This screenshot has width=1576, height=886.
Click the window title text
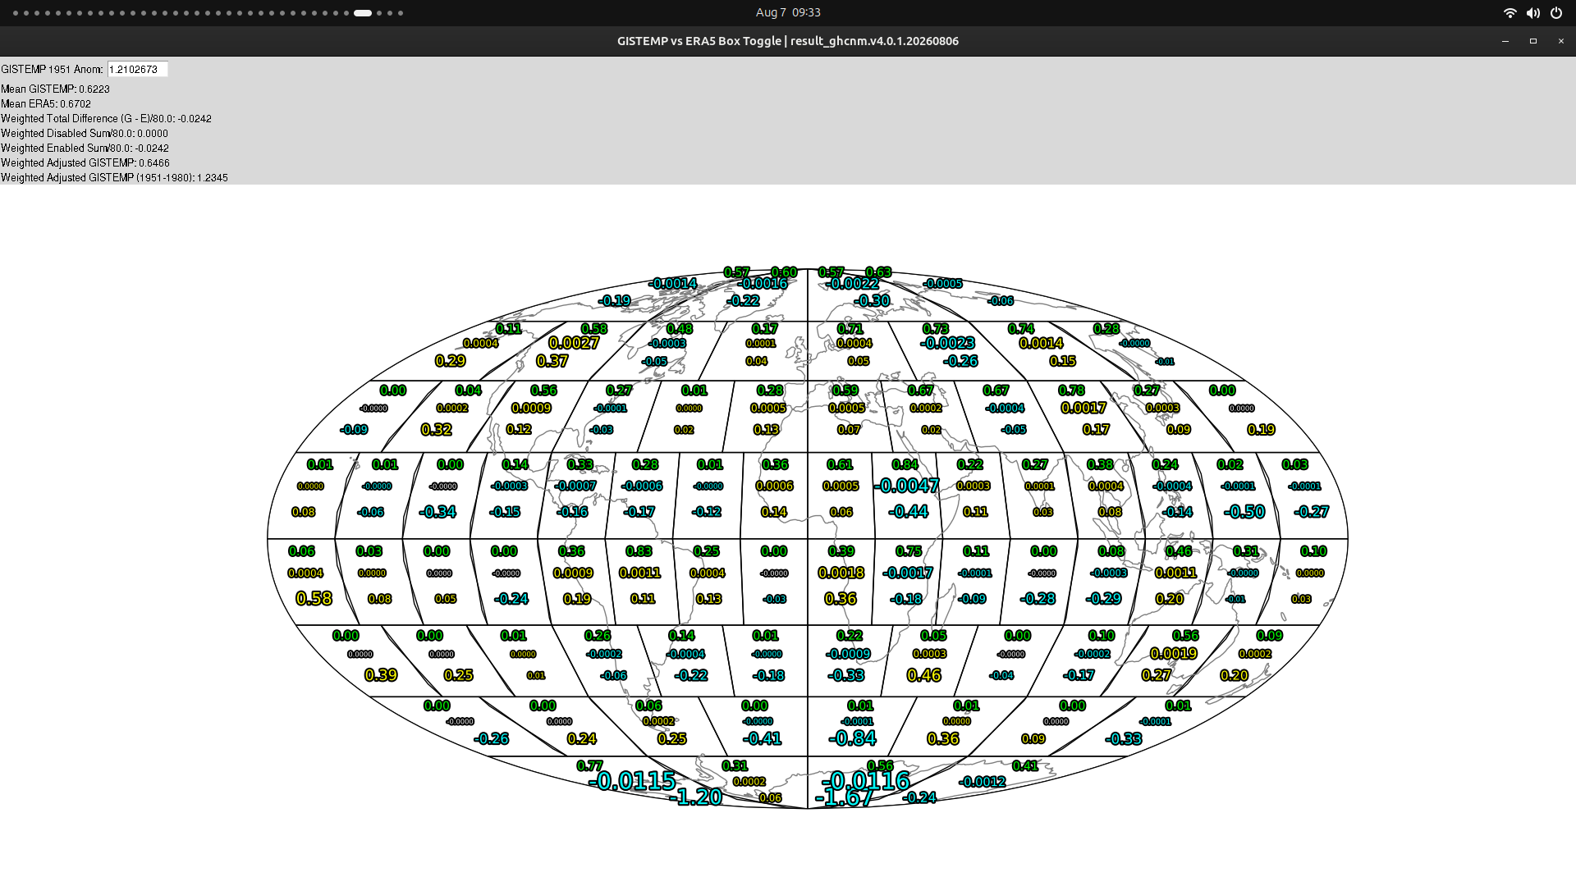click(788, 41)
